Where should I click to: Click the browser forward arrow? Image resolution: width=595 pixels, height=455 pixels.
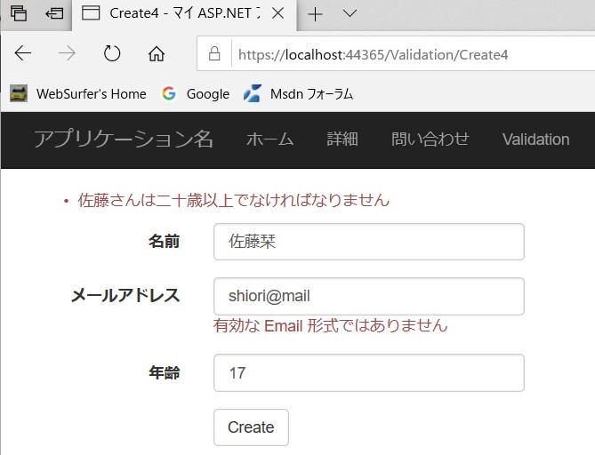tap(67, 53)
